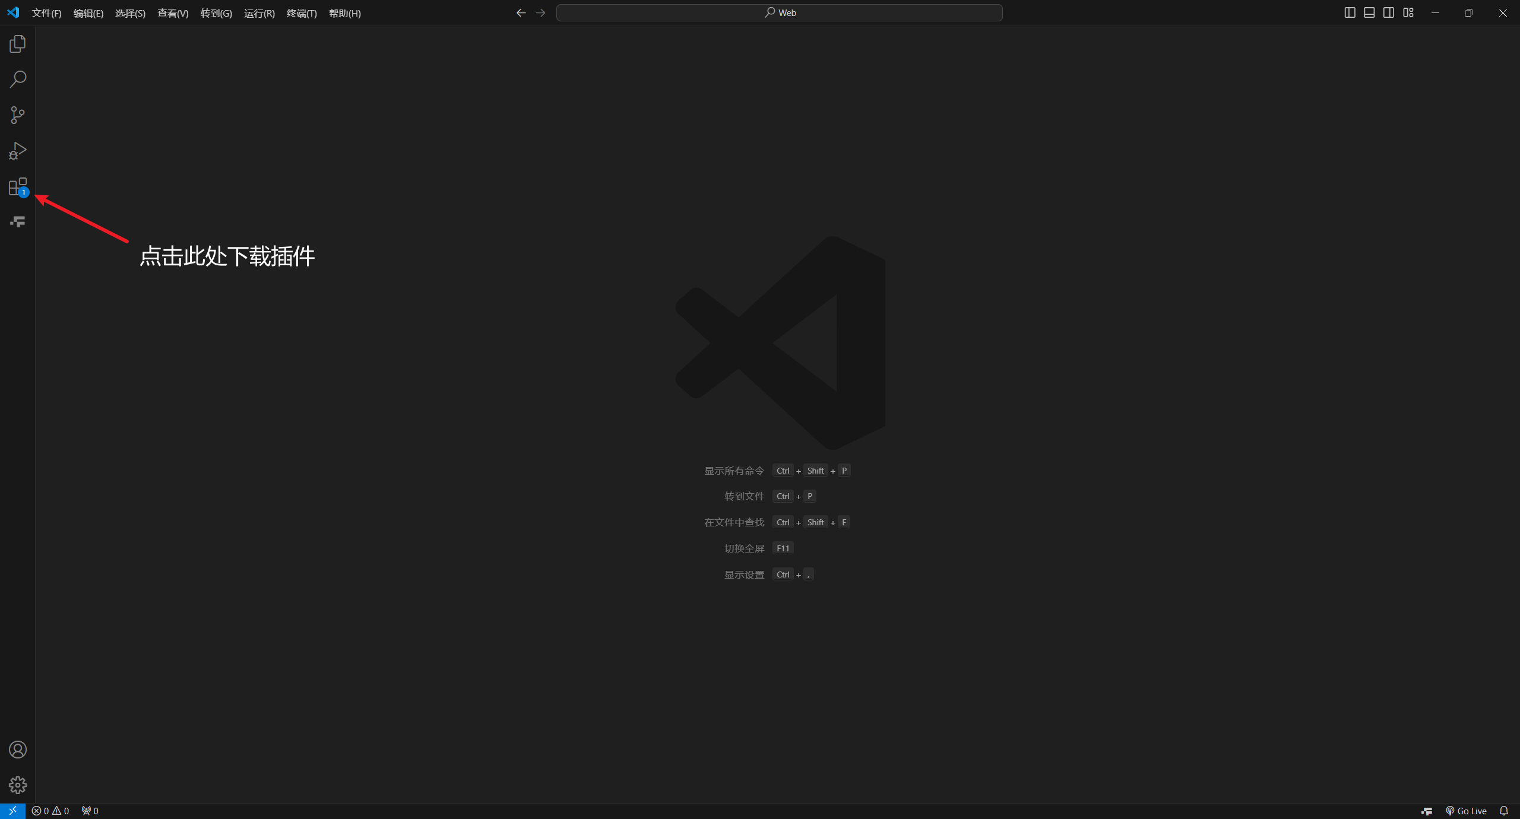Open the 终端(T) menu
This screenshot has height=819, width=1520.
302,13
